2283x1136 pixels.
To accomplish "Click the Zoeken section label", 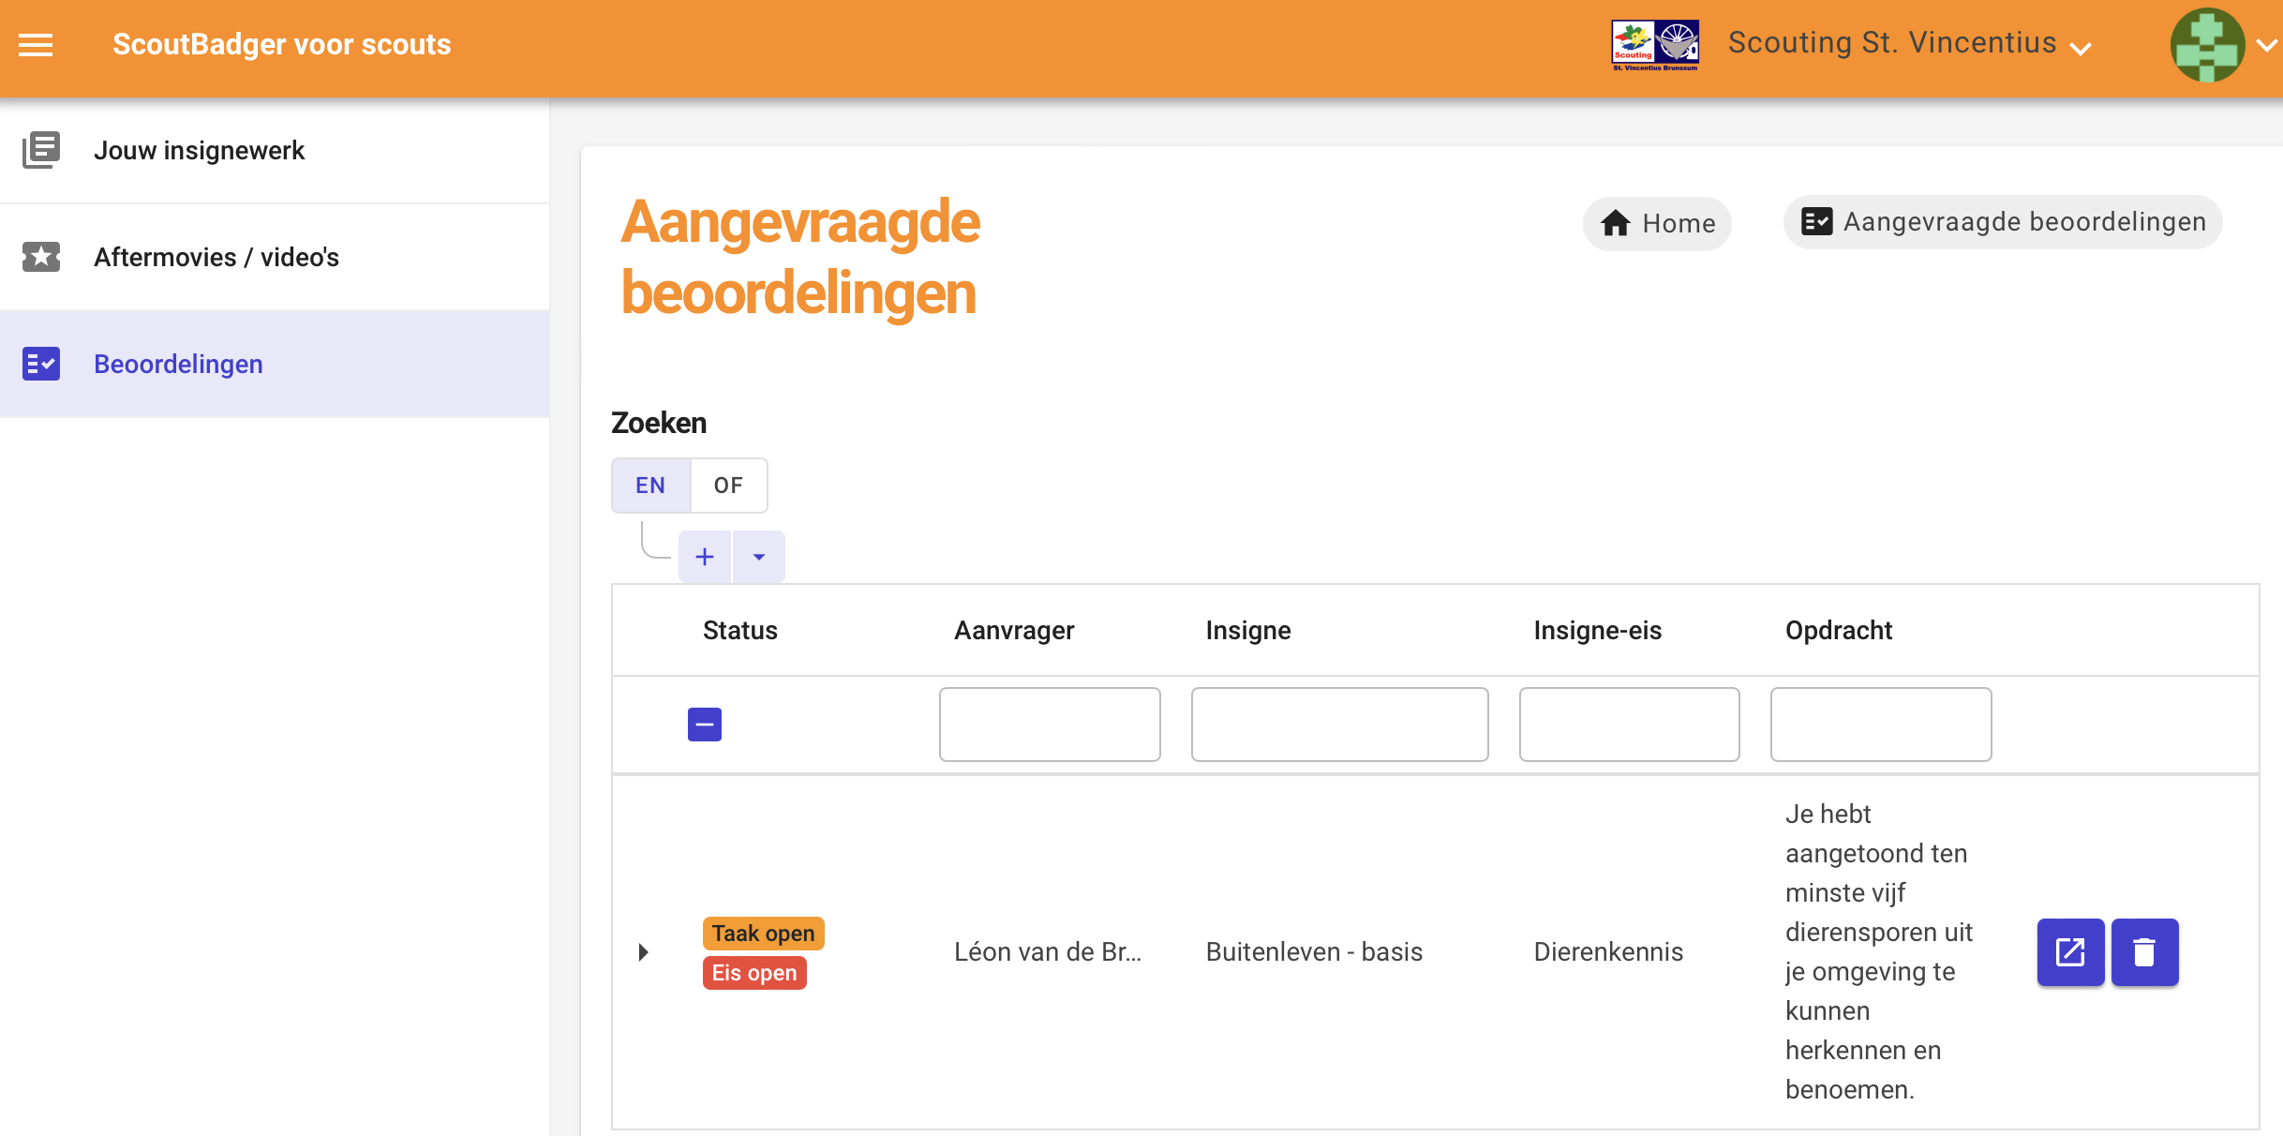I will click(x=659, y=423).
